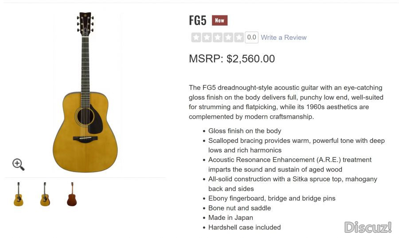Open the Write a Review link
This screenshot has height=238, width=399.
point(283,38)
